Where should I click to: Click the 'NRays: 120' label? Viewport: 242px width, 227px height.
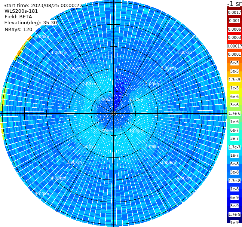(18, 29)
